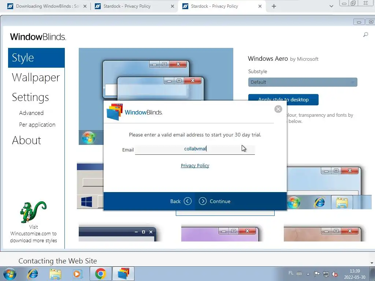The image size is (375, 281).
Task: Open the Settings sidebar section
Action: tap(30, 97)
